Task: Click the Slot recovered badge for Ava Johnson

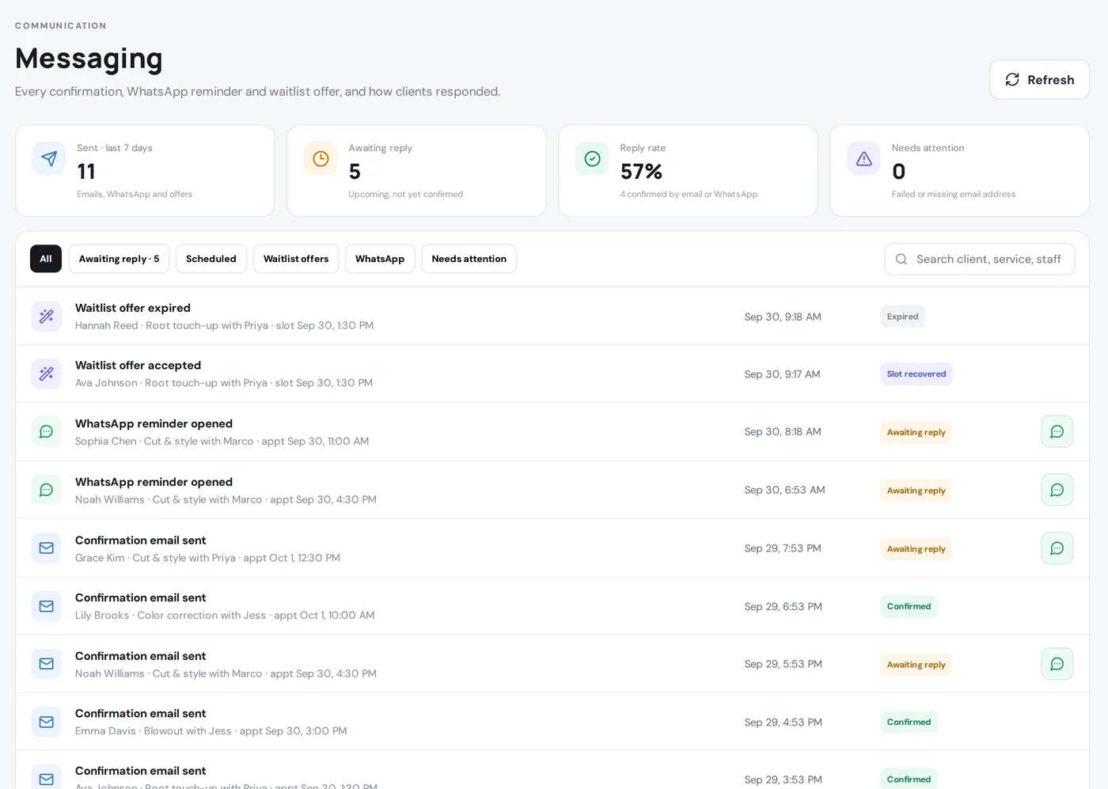Action: pos(916,374)
